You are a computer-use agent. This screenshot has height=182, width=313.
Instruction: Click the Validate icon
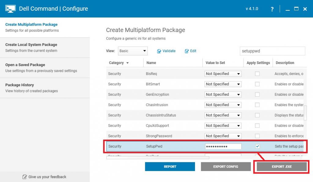coord(159,51)
